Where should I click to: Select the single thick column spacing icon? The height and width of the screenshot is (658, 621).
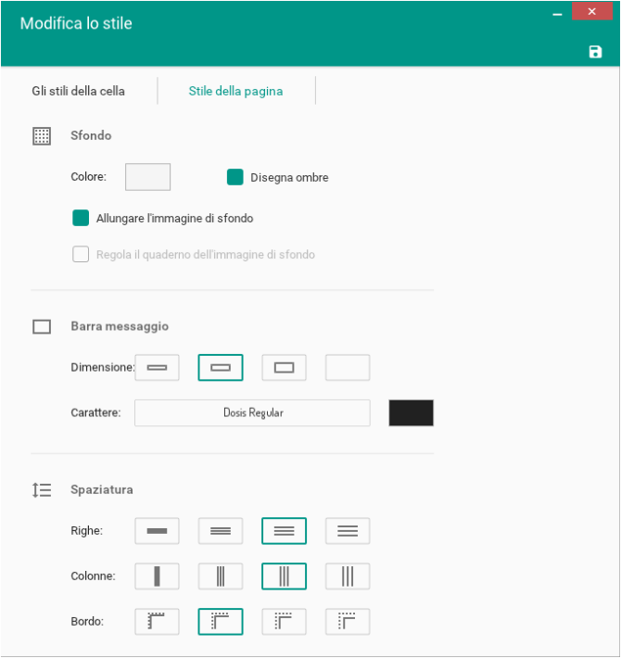(x=157, y=576)
